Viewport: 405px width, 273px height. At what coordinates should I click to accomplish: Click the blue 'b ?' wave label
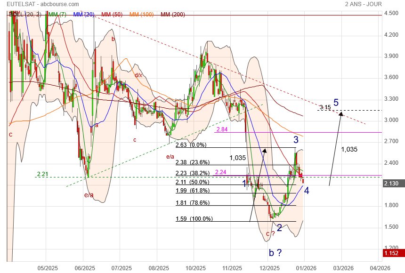click(275, 253)
